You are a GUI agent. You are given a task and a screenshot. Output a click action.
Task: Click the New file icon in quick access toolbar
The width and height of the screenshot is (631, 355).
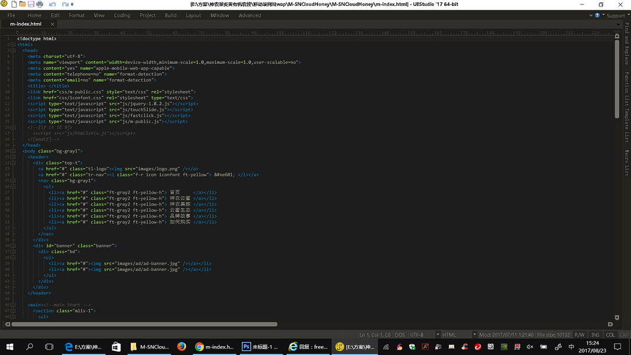(14, 4)
